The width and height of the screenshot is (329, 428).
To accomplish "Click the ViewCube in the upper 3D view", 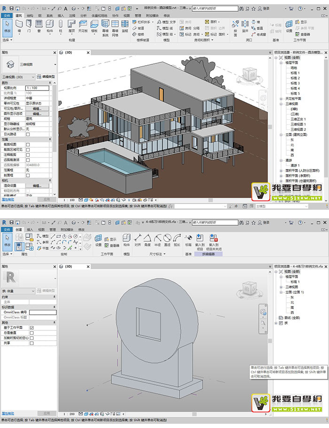I will point(250,74).
